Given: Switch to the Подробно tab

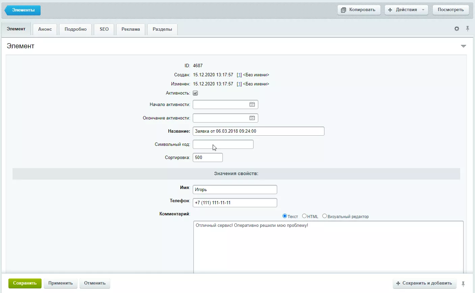Looking at the screenshot, I should [76, 29].
